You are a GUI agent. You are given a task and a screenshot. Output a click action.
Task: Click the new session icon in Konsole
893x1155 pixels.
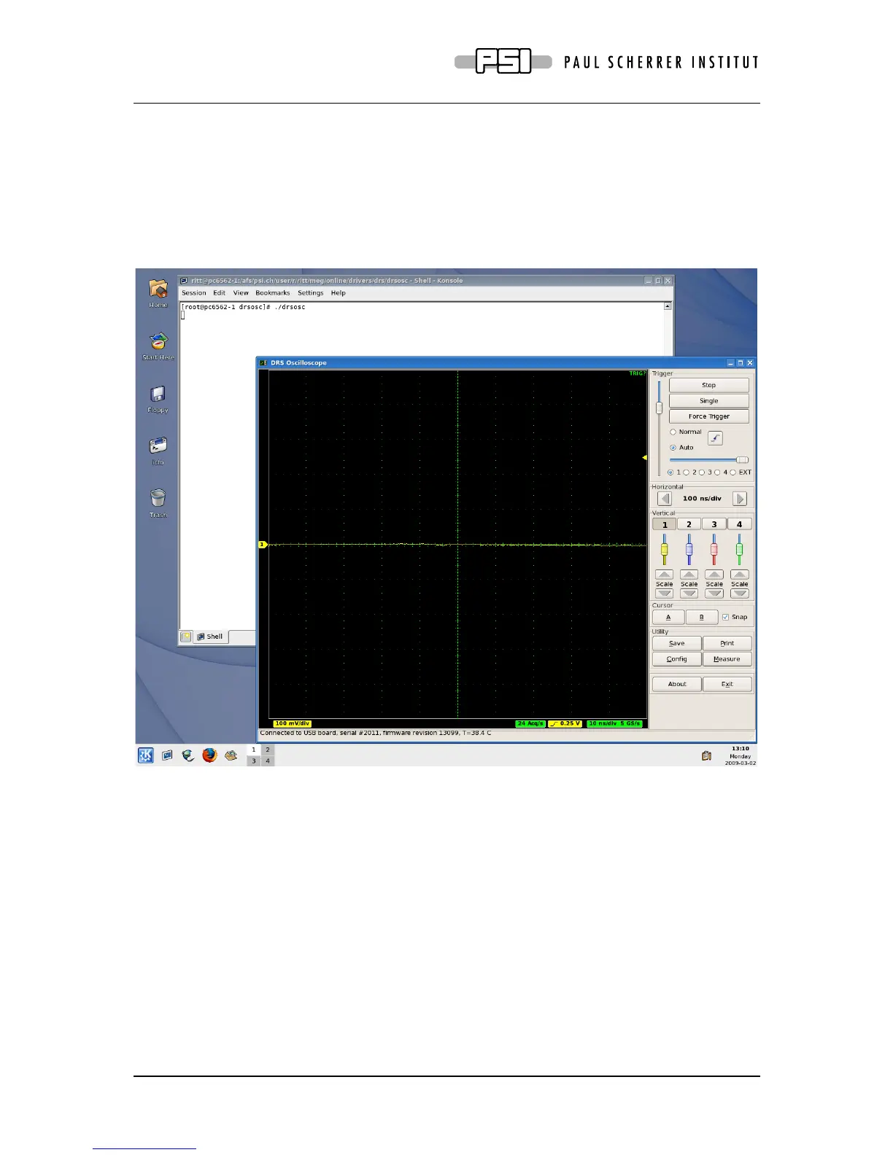(186, 637)
